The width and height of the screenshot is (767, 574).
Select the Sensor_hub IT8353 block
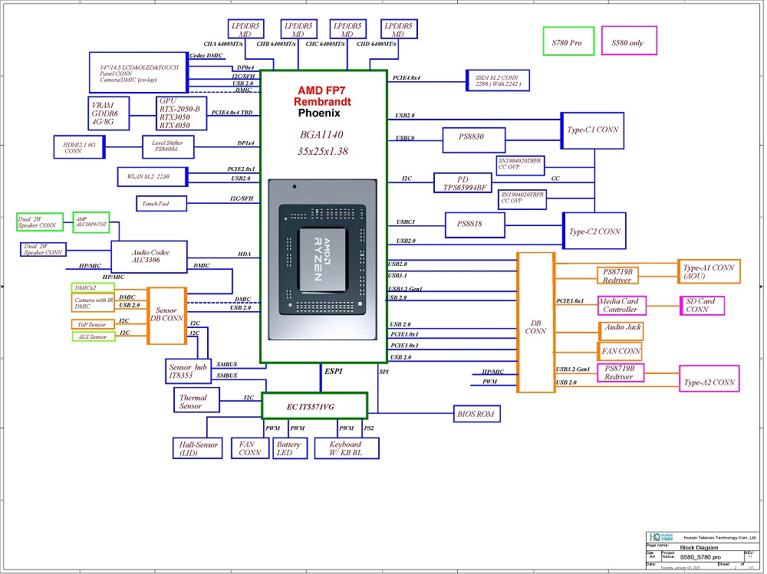coord(188,372)
